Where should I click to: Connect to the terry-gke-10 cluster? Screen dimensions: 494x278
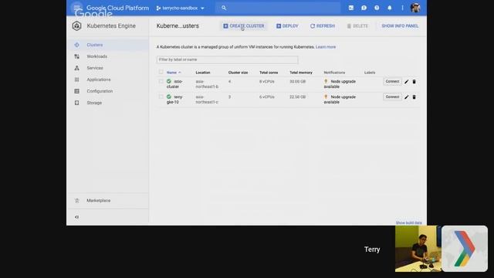[x=392, y=97]
